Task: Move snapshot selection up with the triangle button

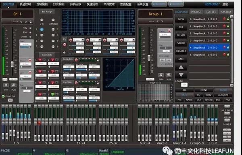Action: click(x=181, y=67)
